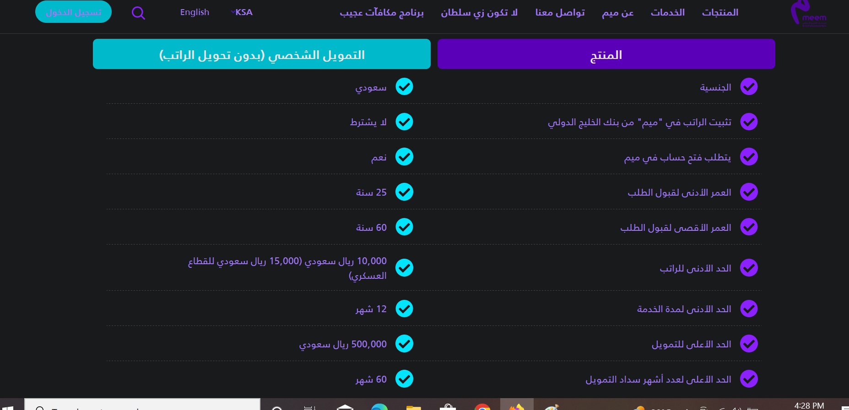
Task: Open لا تكون زي سلطان page
Action: pyautogui.click(x=479, y=12)
